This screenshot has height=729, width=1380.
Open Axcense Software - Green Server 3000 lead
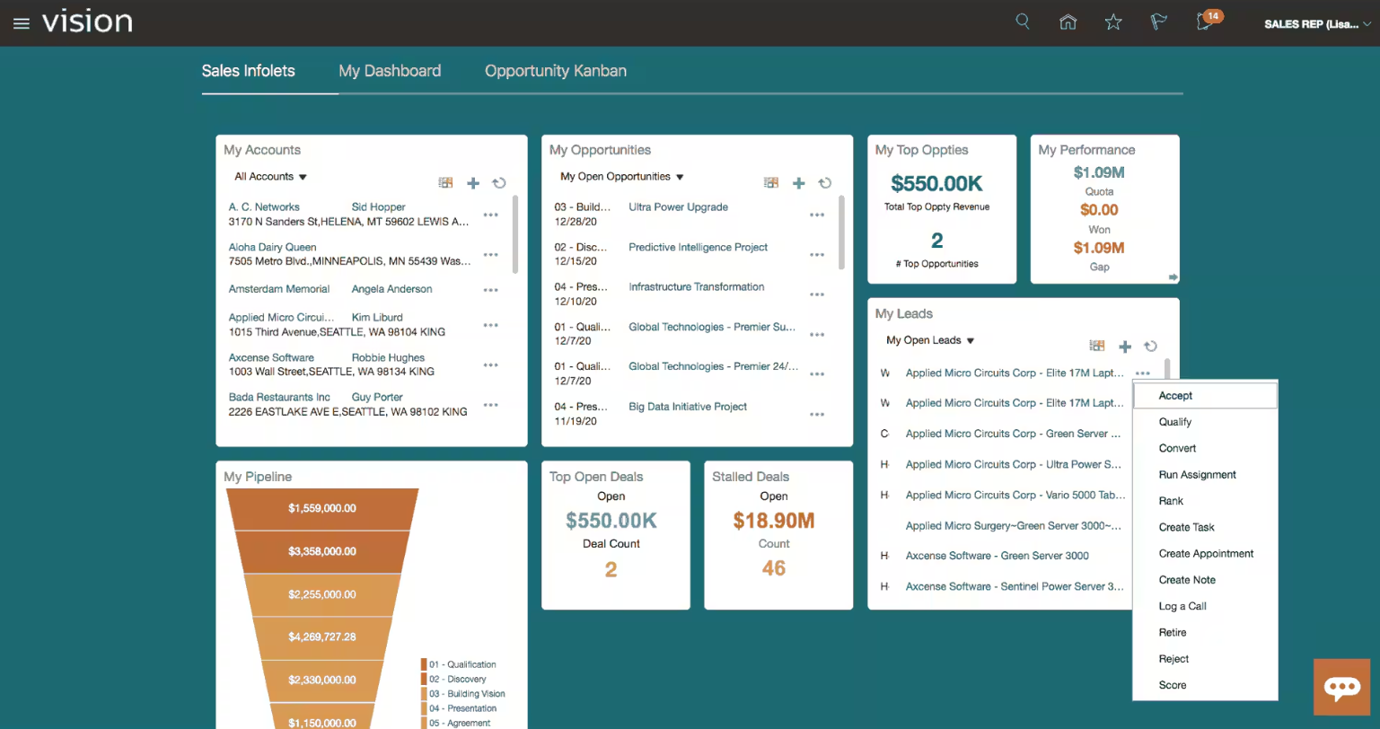coord(997,556)
